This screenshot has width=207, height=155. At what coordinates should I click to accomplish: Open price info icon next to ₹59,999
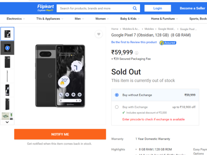[137, 53]
